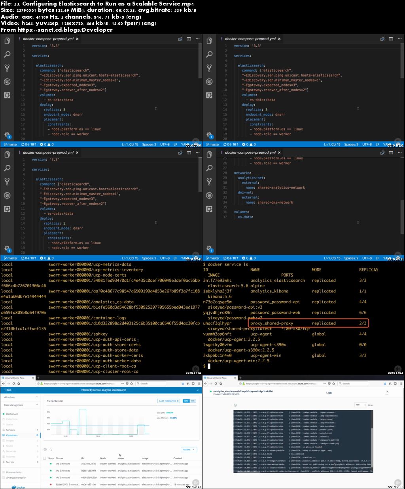
Task: Close docker-compose-preprod.yml tab in the 00:00:40 frame
Action: click(x=77, y=39)
